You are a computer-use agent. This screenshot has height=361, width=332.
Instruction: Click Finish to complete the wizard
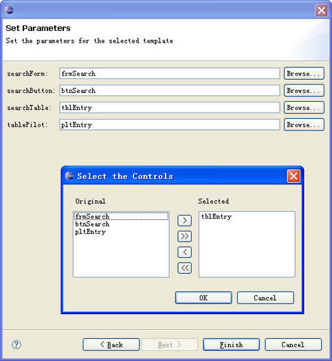pos(231,344)
